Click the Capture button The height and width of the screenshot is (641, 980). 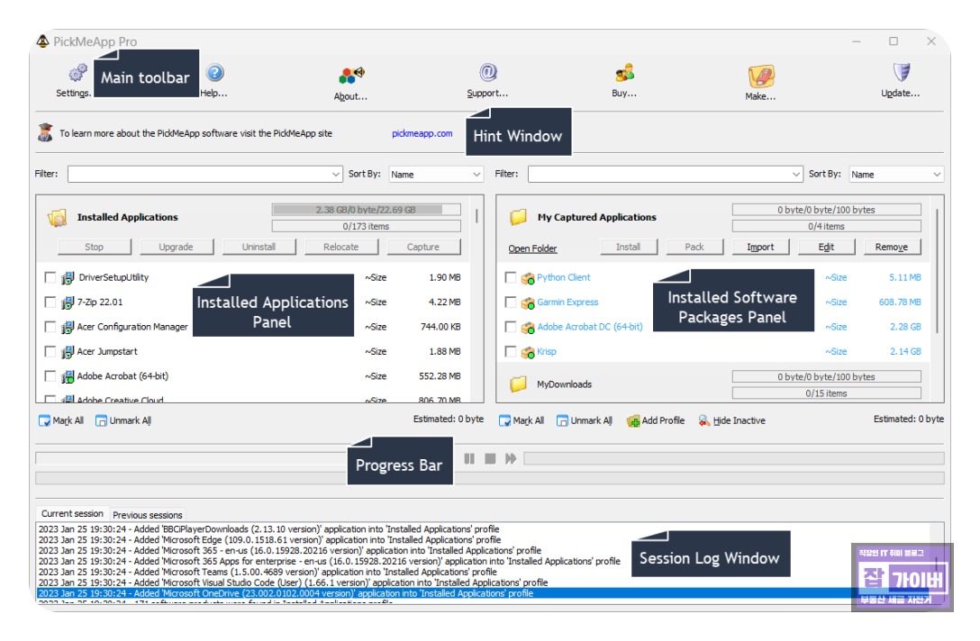(x=423, y=247)
